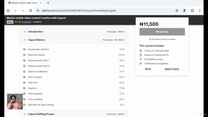The height and width of the screenshot is (117, 208).
Task: Select the 'Captions' lecture
Action: click(32, 88)
